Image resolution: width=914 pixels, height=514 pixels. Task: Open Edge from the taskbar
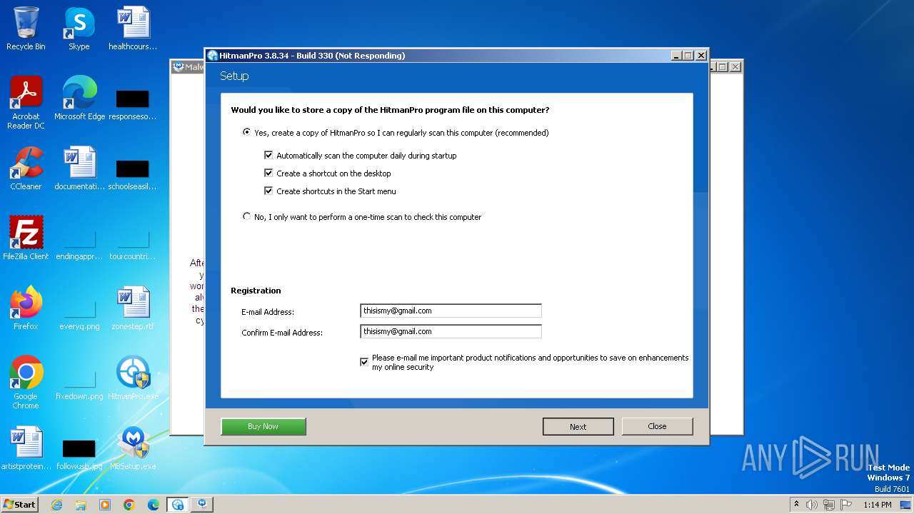[x=154, y=505]
